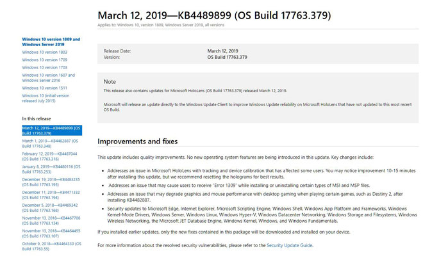
Task: Open October 9, 2018 KB4464330 release
Action: coord(51,246)
